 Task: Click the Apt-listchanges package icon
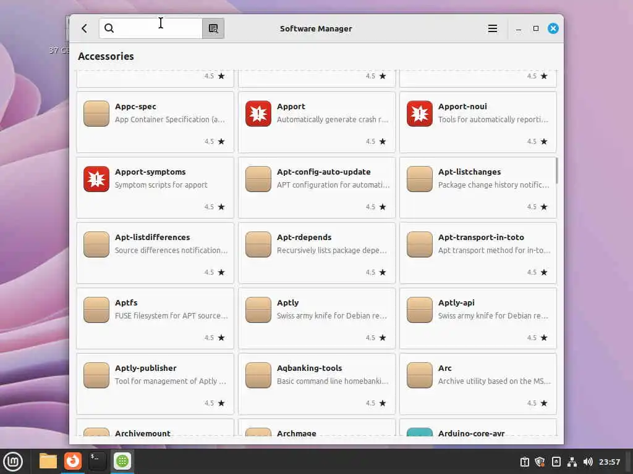pyautogui.click(x=420, y=179)
